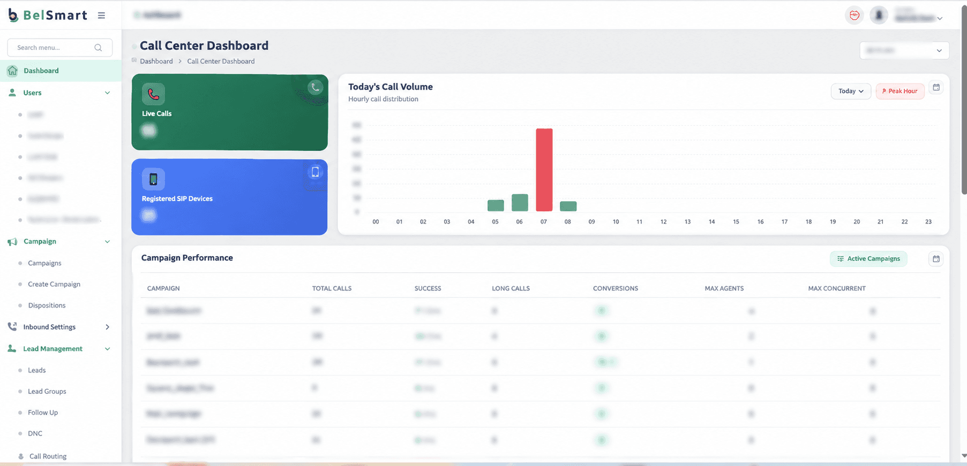Click the Users person icon
967x466 pixels.
click(x=12, y=93)
